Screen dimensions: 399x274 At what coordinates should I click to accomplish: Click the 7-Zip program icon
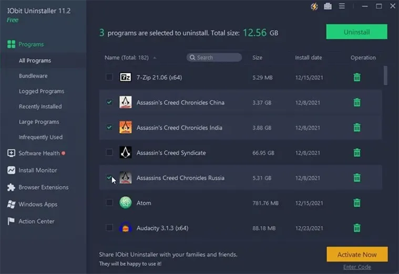pos(126,77)
